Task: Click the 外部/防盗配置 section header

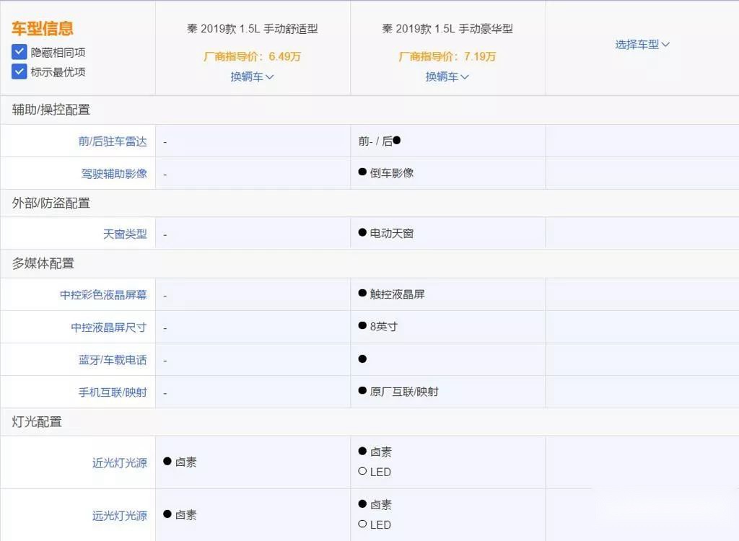Action: (x=51, y=203)
